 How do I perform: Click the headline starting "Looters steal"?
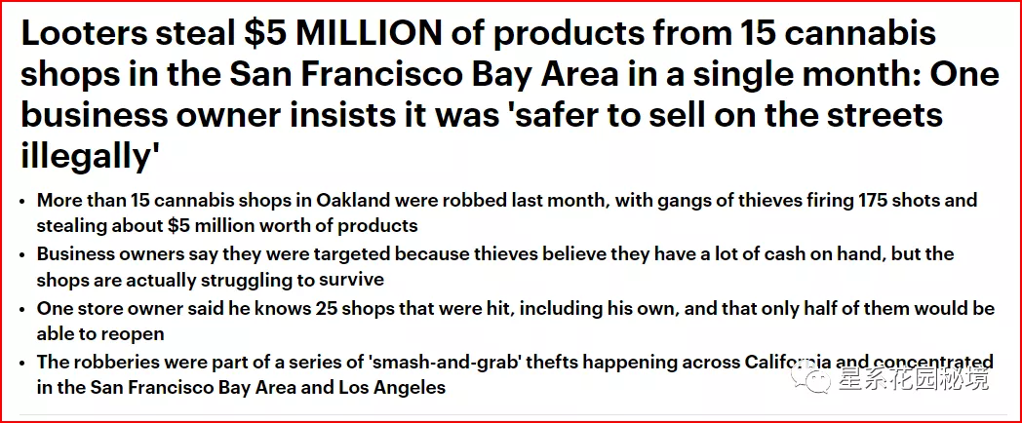tap(478, 95)
